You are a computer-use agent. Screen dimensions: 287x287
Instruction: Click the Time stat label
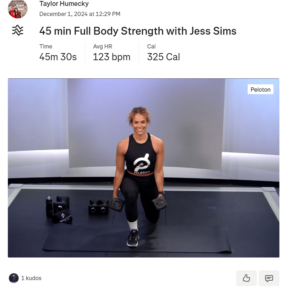(46, 47)
